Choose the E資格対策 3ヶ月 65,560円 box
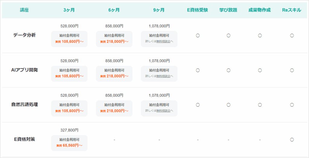The image size is (309, 158). [69, 143]
